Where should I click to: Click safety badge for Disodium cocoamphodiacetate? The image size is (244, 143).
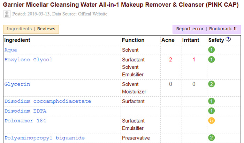pos(212,101)
